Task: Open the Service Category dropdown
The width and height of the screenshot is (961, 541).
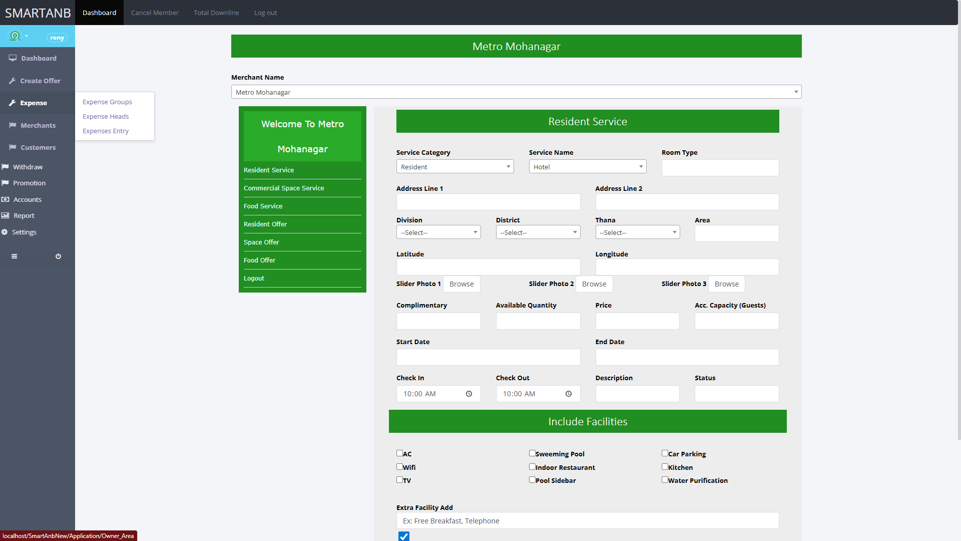Action: click(x=454, y=167)
